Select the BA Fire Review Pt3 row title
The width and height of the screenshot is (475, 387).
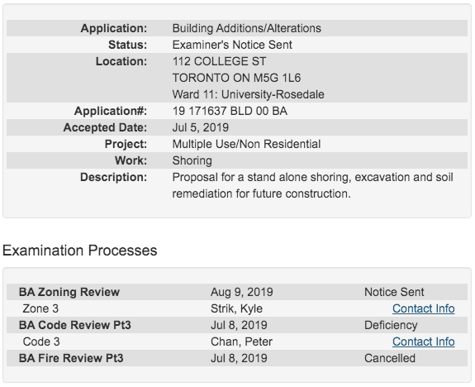71,358
